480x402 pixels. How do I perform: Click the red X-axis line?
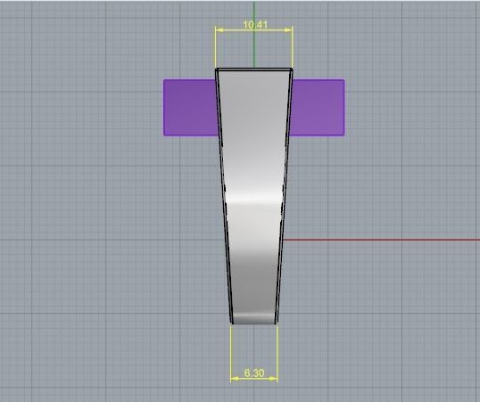click(x=381, y=240)
